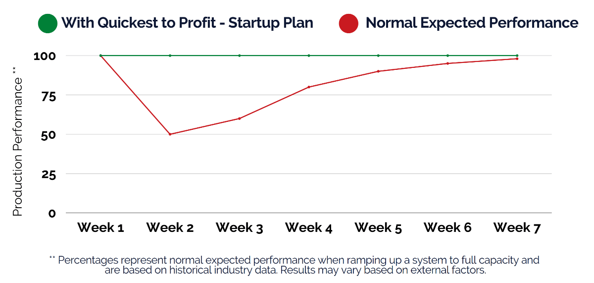Select the 'With Quickest to Profit - Startup Plan' legend label
594x283 pixels.
(x=187, y=23)
